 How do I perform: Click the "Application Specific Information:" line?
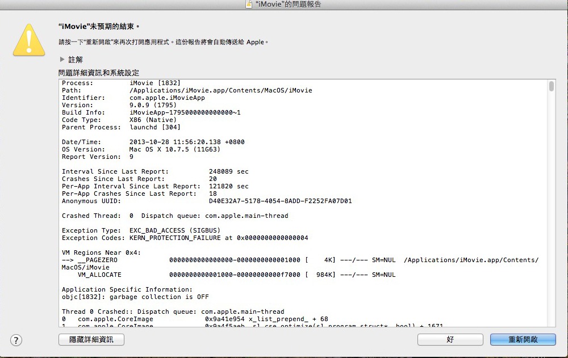tap(127, 289)
